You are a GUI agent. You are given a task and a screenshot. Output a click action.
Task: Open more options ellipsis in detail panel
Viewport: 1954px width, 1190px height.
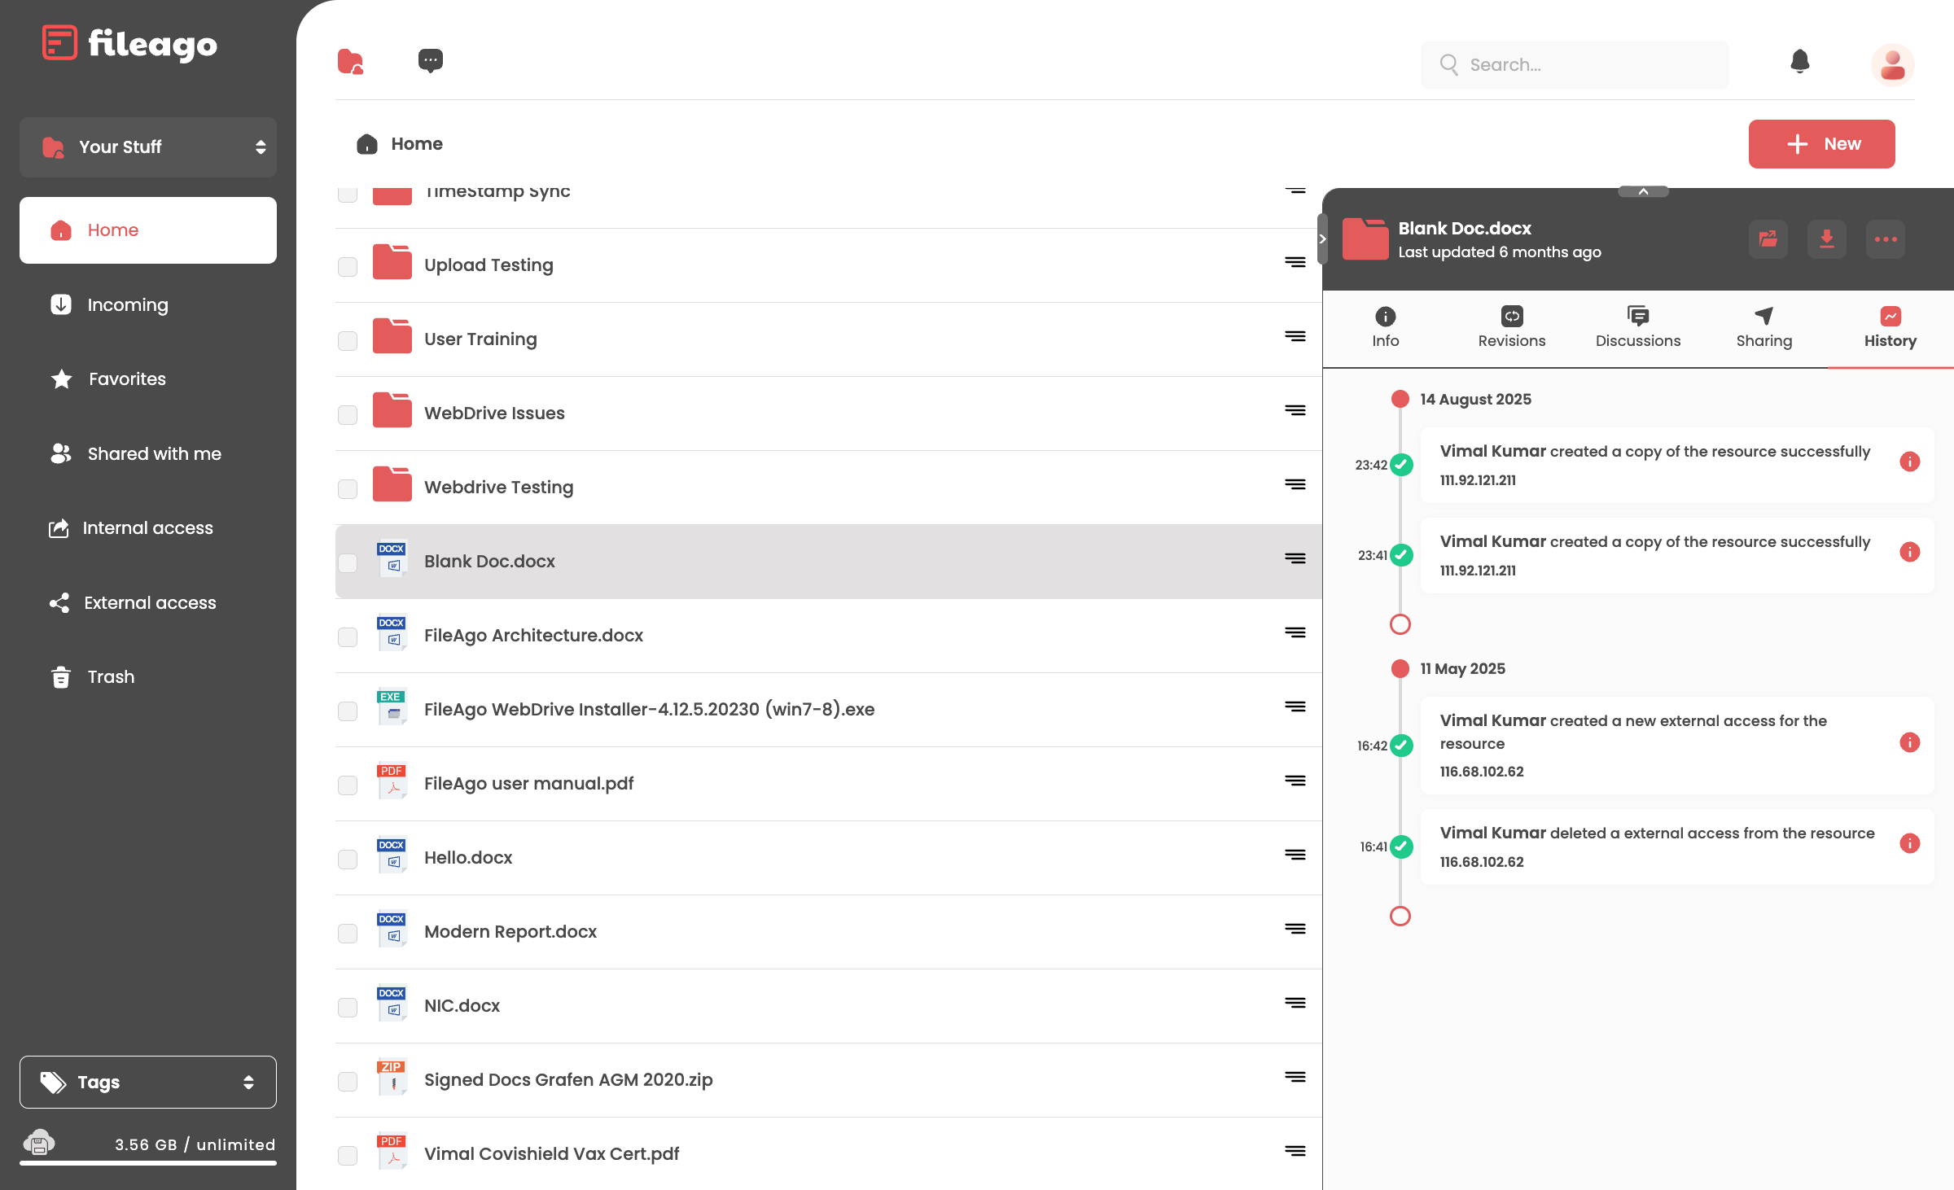(1886, 239)
